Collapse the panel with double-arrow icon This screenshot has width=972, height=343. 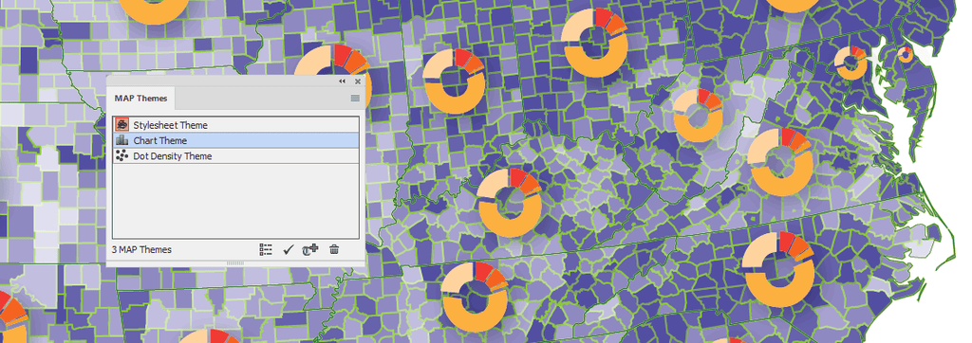[x=342, y=81]
